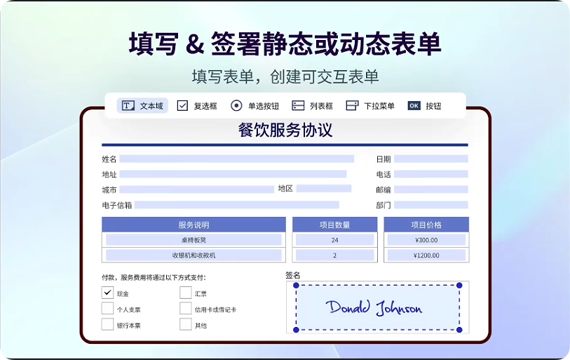Image resolution: width=570 pixels, height=360 pixels.
Task: Check the 银行本票 checkbox
Action: [107, 324]
